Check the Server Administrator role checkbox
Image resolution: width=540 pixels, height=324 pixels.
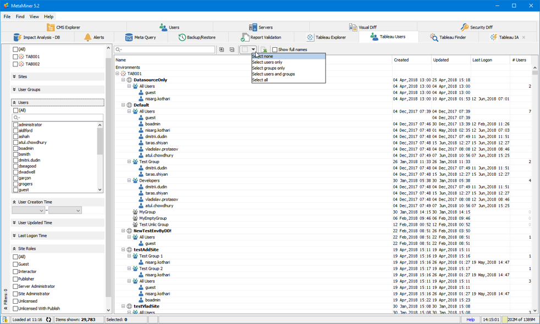[x=15, y=287]
